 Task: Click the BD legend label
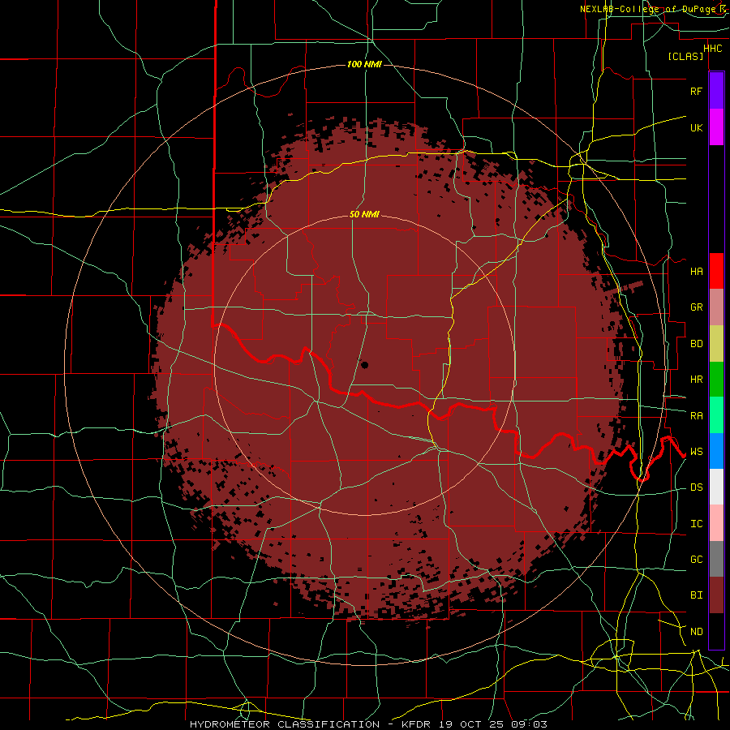click(696, 344)
